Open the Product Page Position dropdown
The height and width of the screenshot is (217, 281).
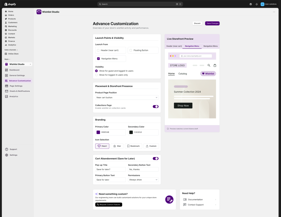coord(127,97)
